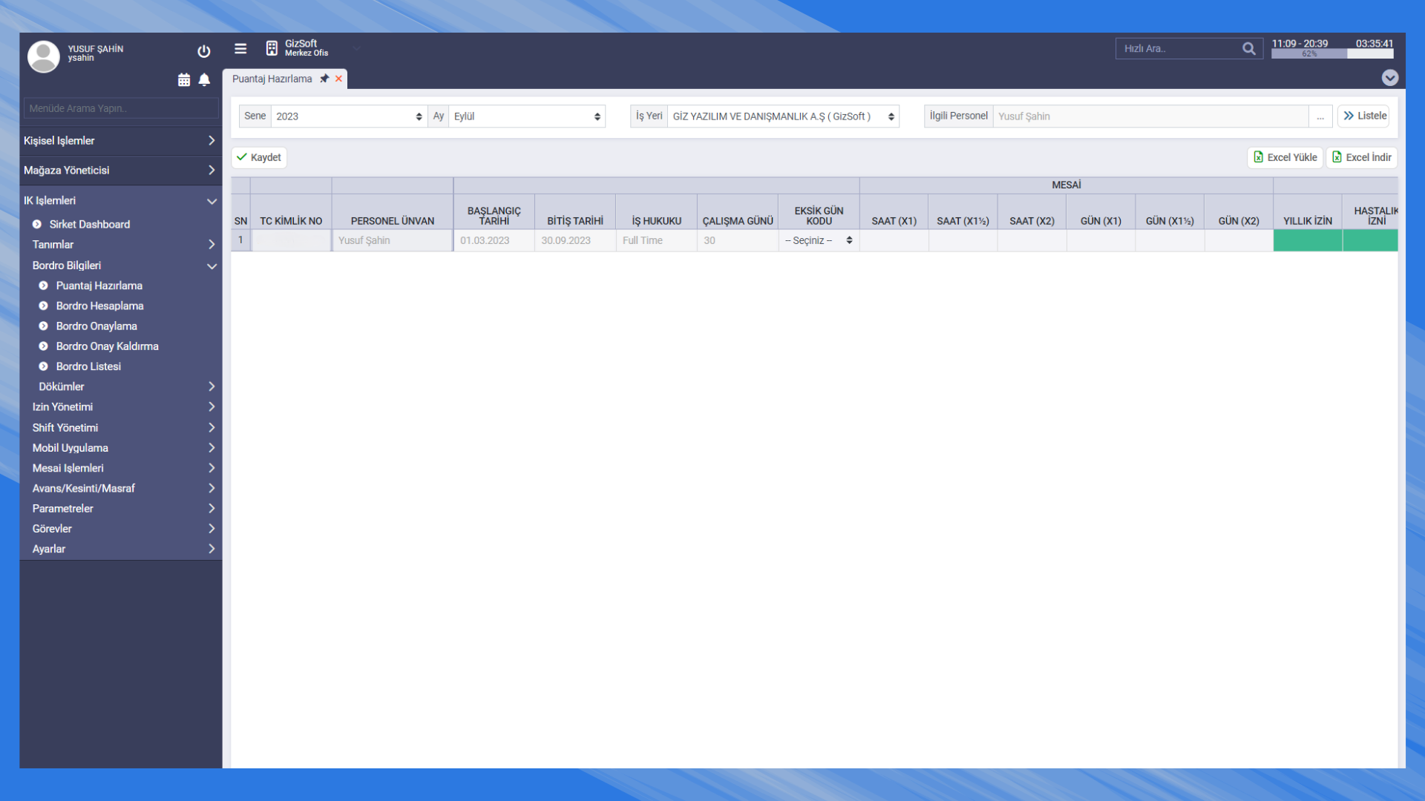This screenshot has width=1425, height=801.
Task: Expand Dökümler submenu
Action: click(x=120, y=386)
